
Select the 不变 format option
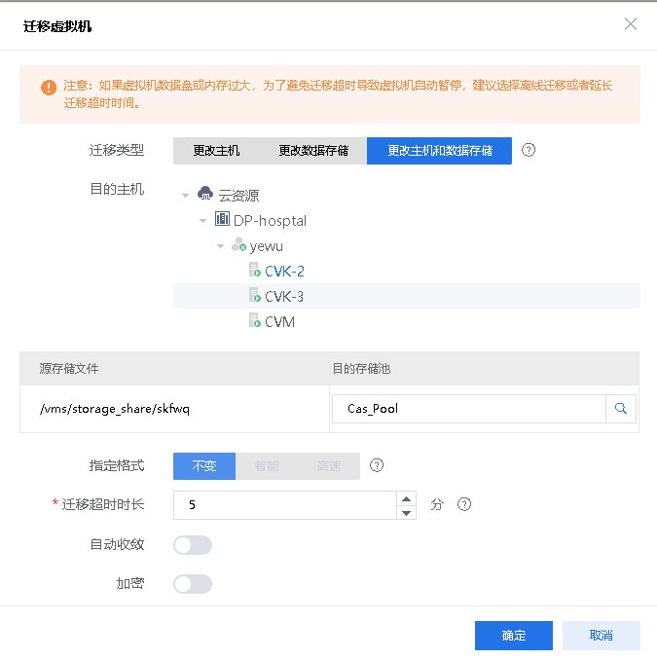tap(204, 466)
